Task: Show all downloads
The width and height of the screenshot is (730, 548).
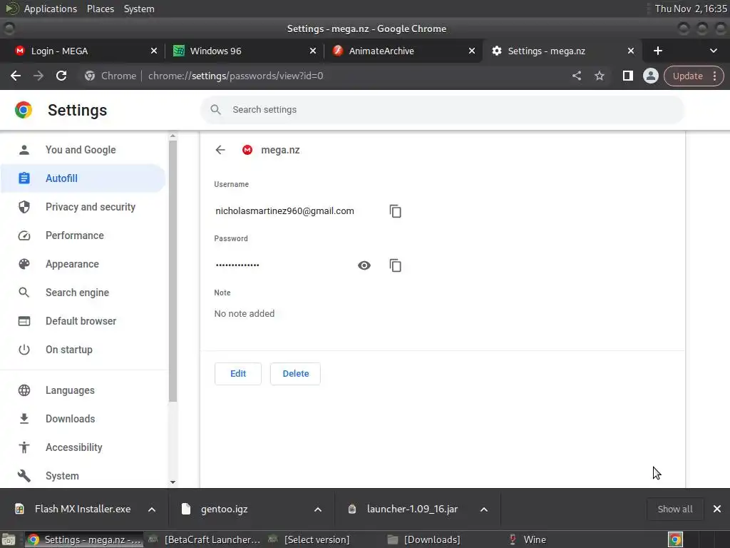Action: click(x=674, y=509)
